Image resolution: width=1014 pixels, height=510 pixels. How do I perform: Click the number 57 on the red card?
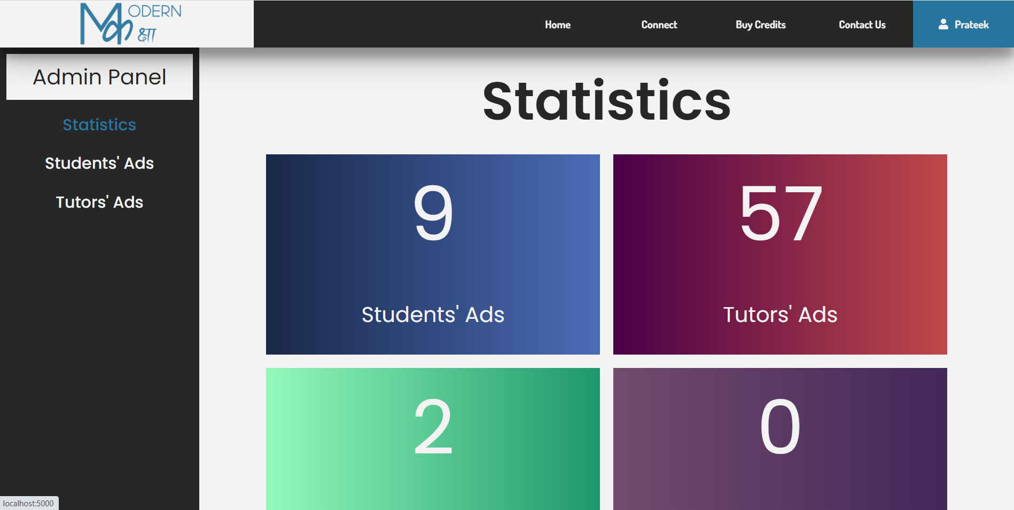click(781, 213)
